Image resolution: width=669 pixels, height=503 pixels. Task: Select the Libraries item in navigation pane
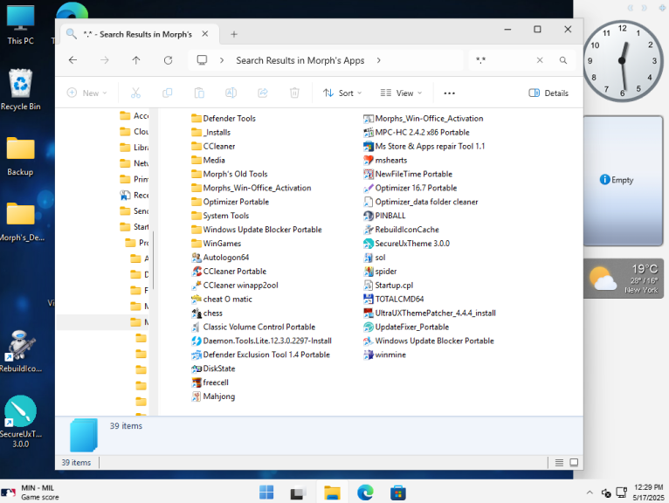point(134,148)
